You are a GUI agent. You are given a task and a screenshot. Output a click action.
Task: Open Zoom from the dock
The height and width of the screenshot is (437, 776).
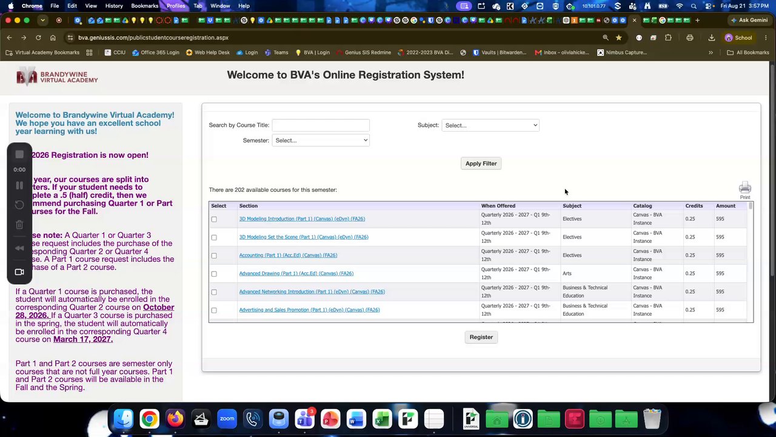227,419
